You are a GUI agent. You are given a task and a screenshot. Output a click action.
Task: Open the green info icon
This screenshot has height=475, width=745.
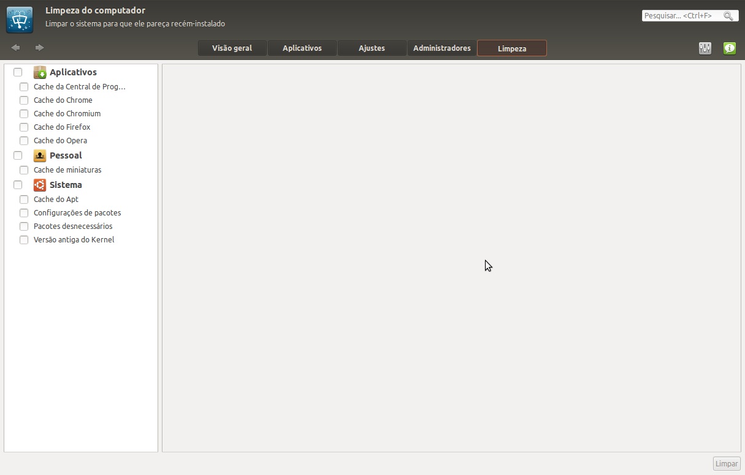click(730, 48)
